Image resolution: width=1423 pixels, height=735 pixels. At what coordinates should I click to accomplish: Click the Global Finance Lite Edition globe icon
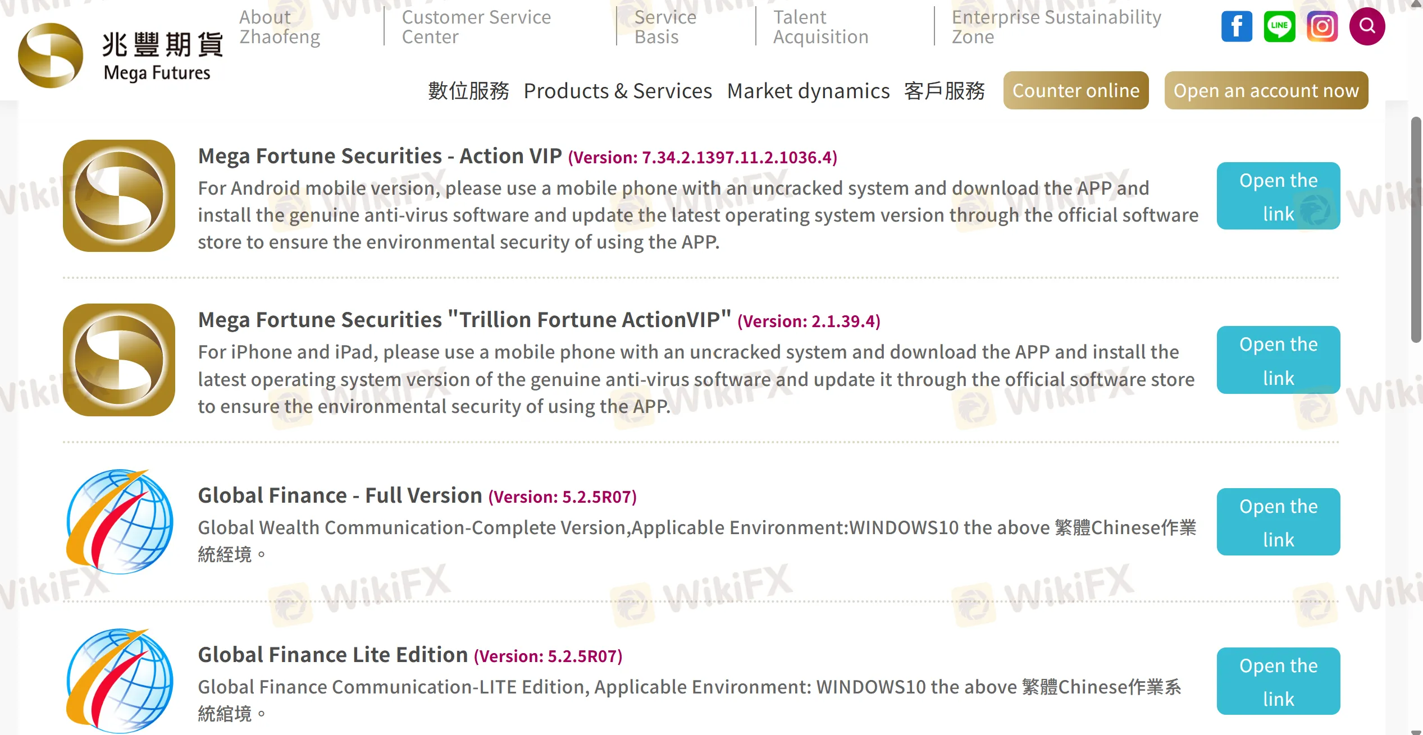[x=119, y=681]
